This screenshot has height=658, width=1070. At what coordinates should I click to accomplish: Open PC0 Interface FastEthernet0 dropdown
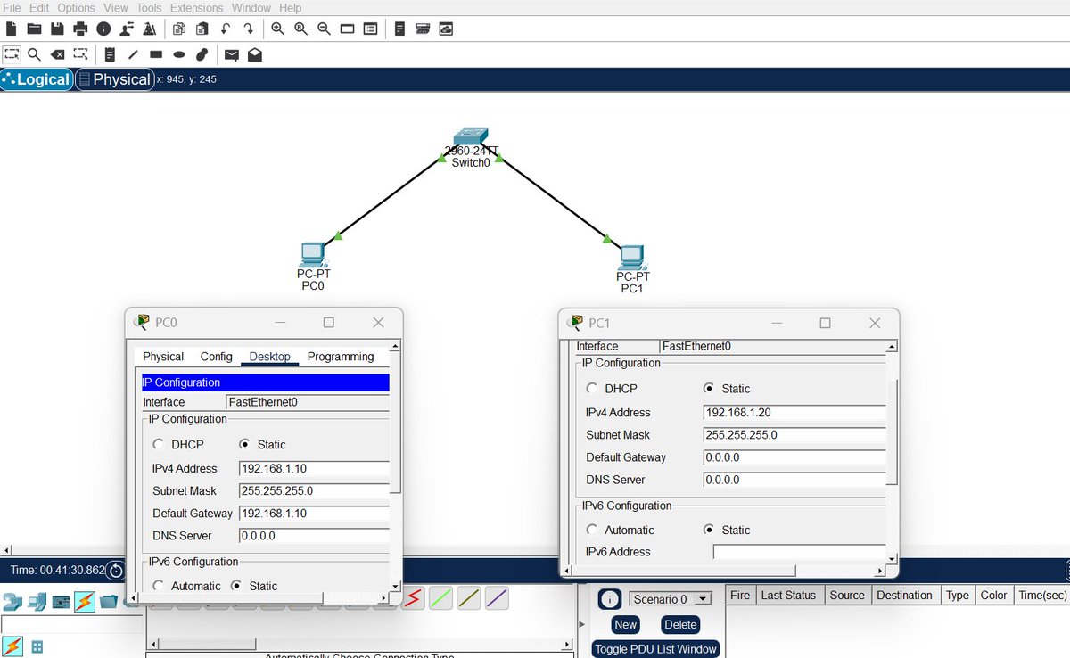(x=308, y=402)
